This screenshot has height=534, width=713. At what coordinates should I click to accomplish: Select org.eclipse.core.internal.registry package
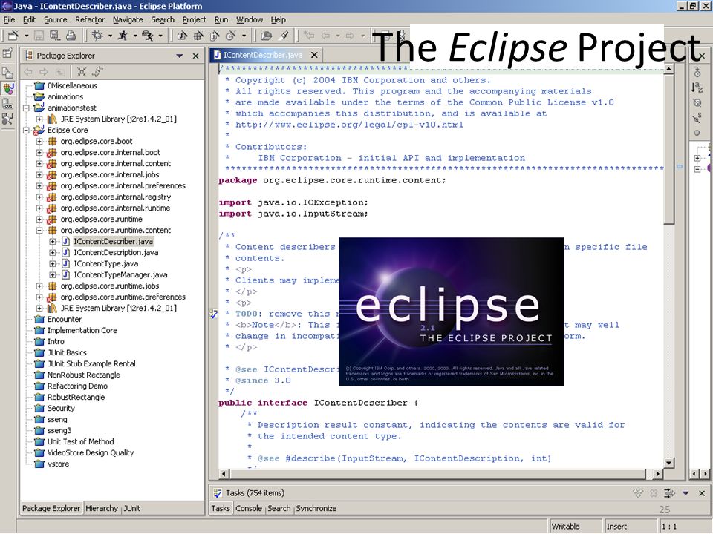point(116,197)
